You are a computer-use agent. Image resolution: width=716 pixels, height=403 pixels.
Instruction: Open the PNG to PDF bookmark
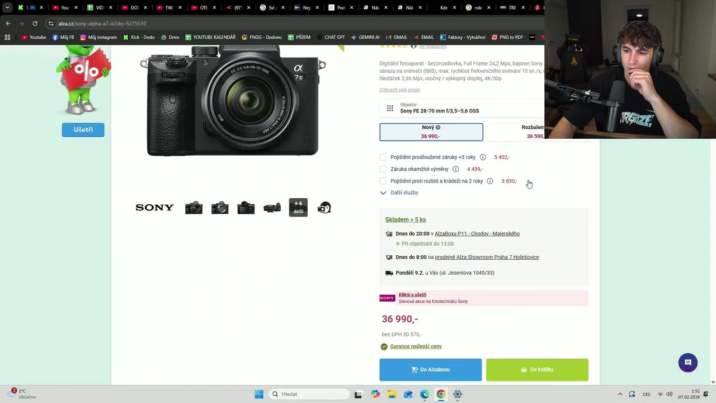coord(507,38)
